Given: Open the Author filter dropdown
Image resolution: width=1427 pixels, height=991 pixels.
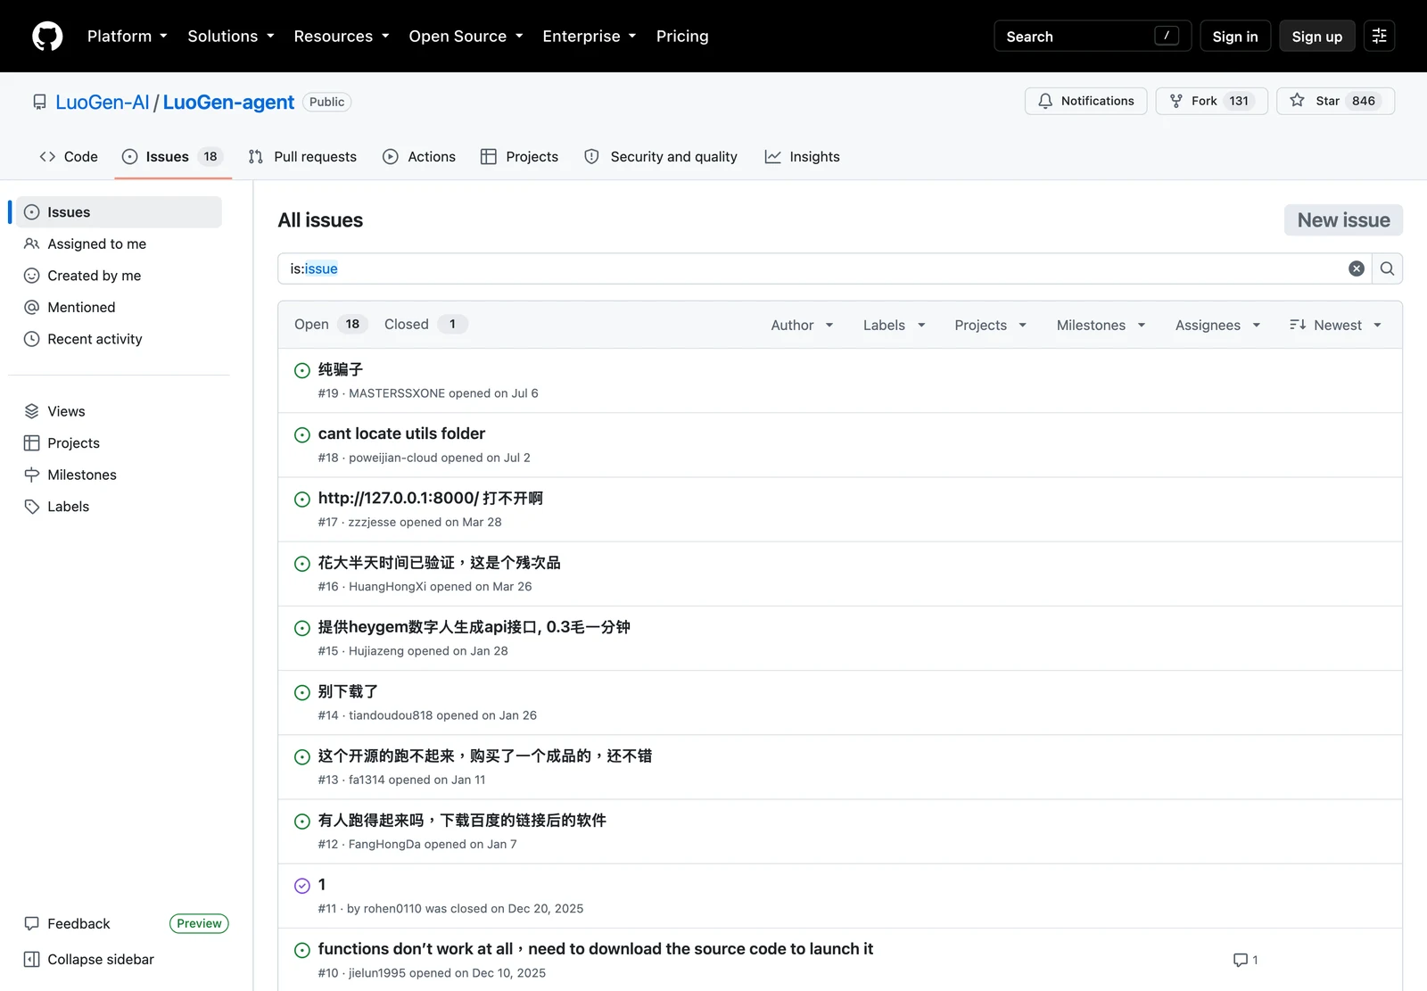Looking at the screenshot, I should (x=802, y=326).
